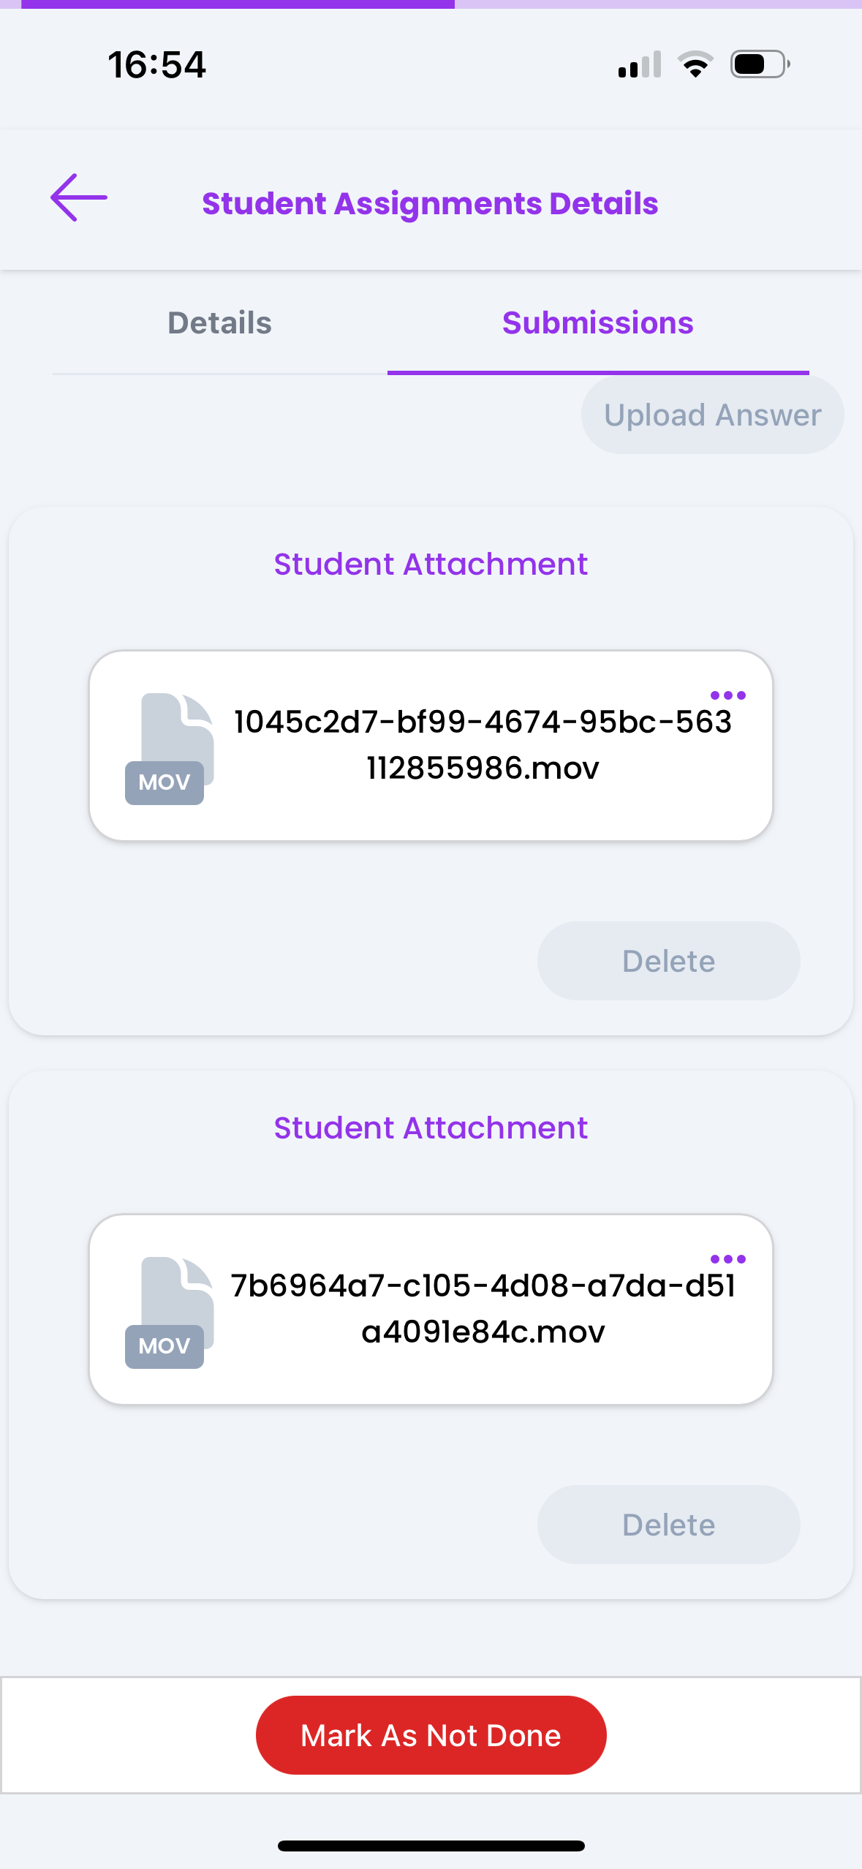This screenshot has height=1869, width=862.
Task: Switch to the Details tab
Action: point(219,323)
